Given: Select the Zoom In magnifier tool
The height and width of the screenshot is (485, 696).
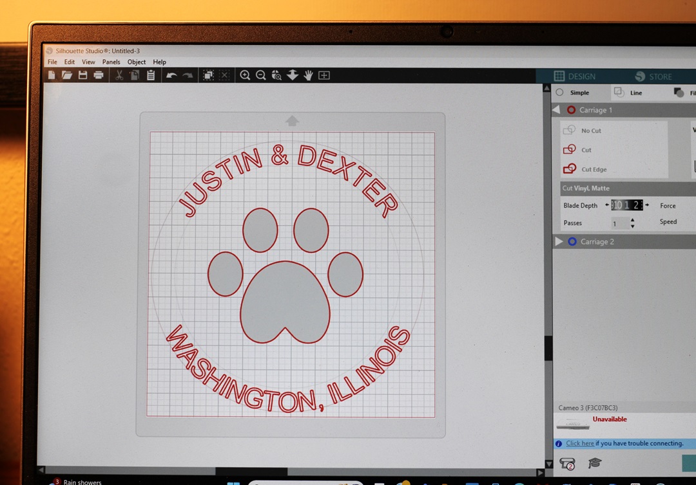Looking at the screenshot, I should pos(245,75).
